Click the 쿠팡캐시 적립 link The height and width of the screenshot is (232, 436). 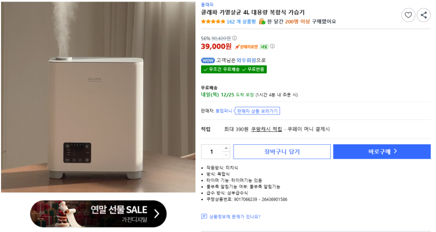click(266, 129)
